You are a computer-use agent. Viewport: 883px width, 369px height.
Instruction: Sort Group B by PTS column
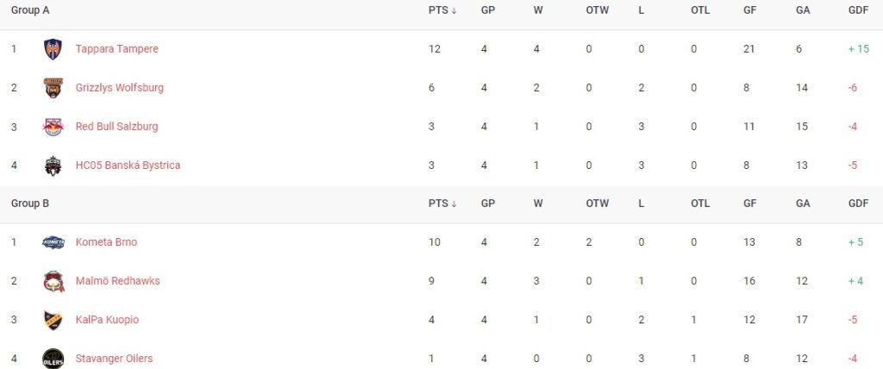tap(442, 204)
